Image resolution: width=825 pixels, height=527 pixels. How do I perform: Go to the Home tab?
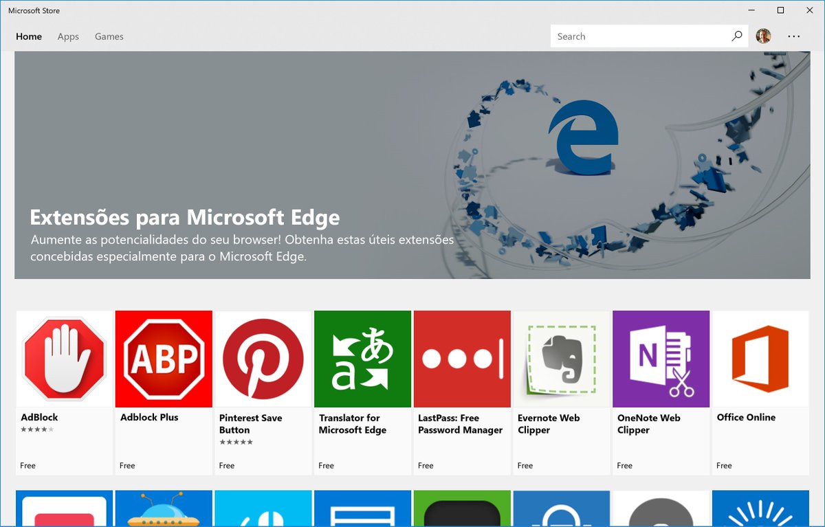click(29, 36)
